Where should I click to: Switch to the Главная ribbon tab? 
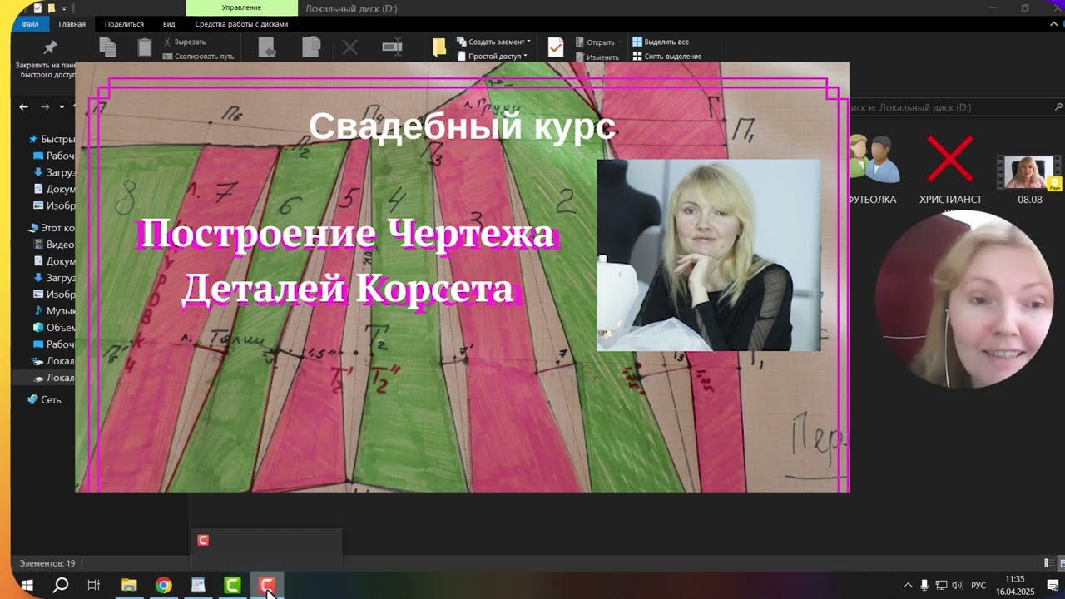click(x=72, y=24)
